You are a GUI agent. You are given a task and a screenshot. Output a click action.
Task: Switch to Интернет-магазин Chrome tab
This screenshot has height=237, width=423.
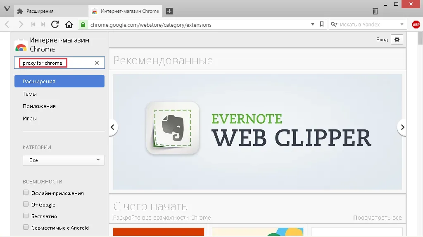(x=126, y=11)
